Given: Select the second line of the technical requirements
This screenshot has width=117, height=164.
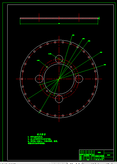Looking at the screenshot, I should [x=39, y=139].
